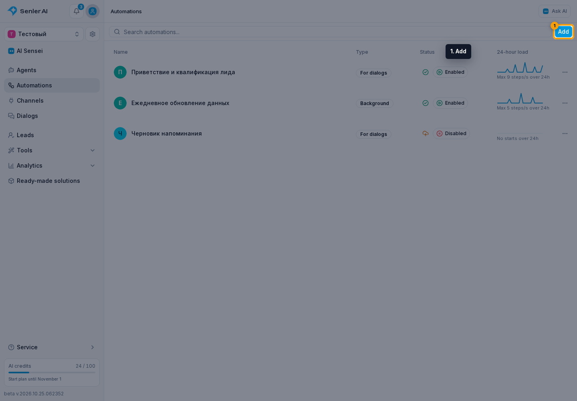Expand the Tools menu chevron
The height and width of the screenshot is (401, 577).
click(93, 150)
